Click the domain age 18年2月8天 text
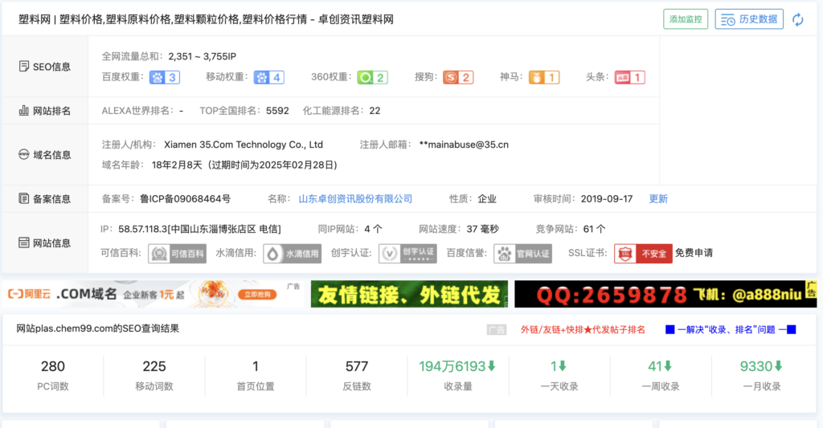 [x=177, y=165]
